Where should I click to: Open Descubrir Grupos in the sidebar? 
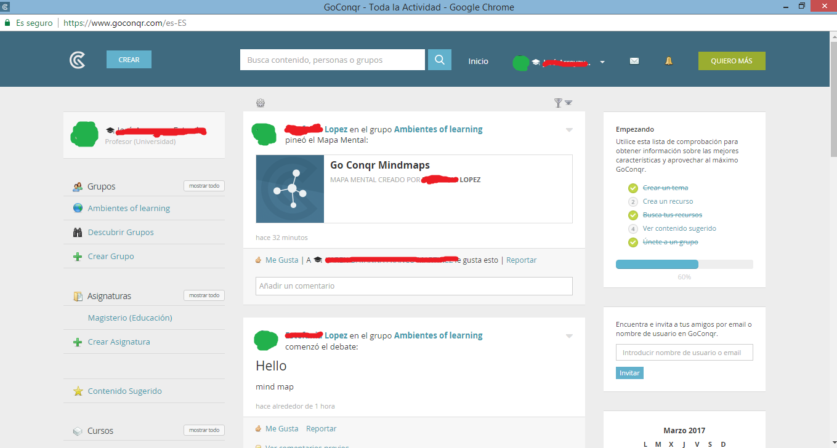pos(121,232)
